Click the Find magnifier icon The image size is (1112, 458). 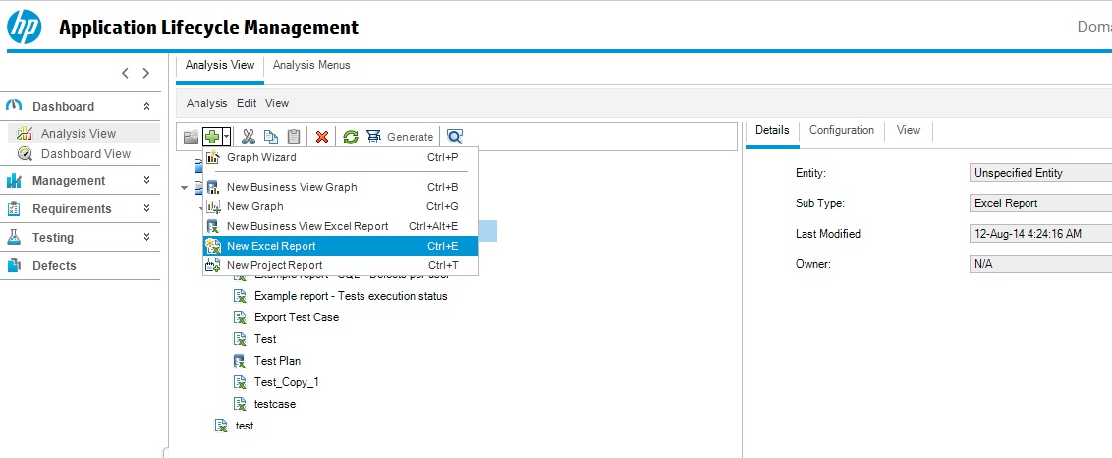pos(455,137)
